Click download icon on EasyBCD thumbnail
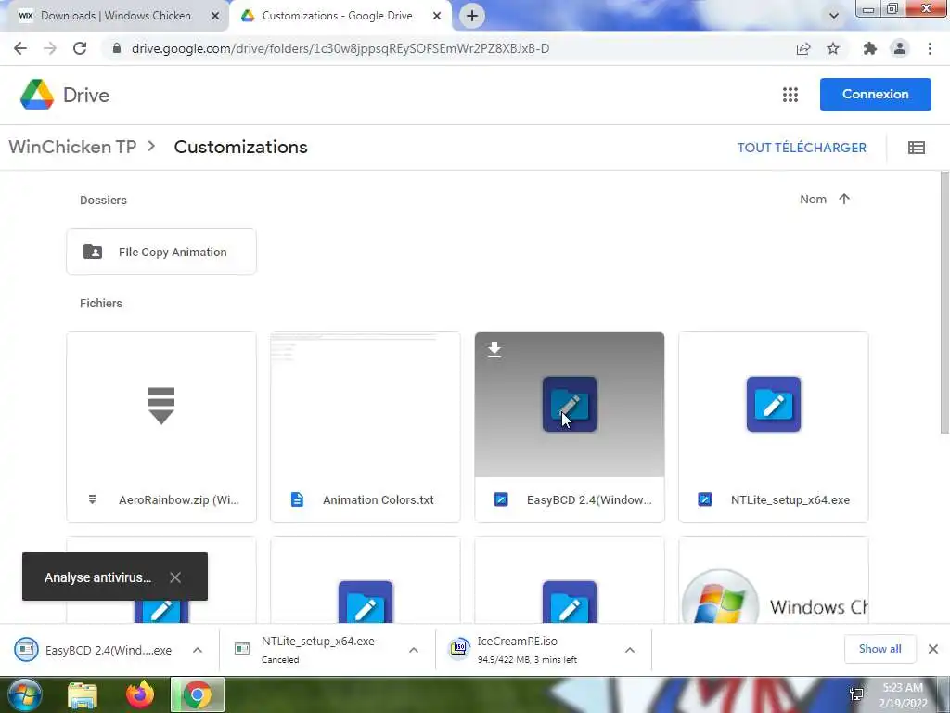Viewport: 950px width, 713px height. [494, 349]
